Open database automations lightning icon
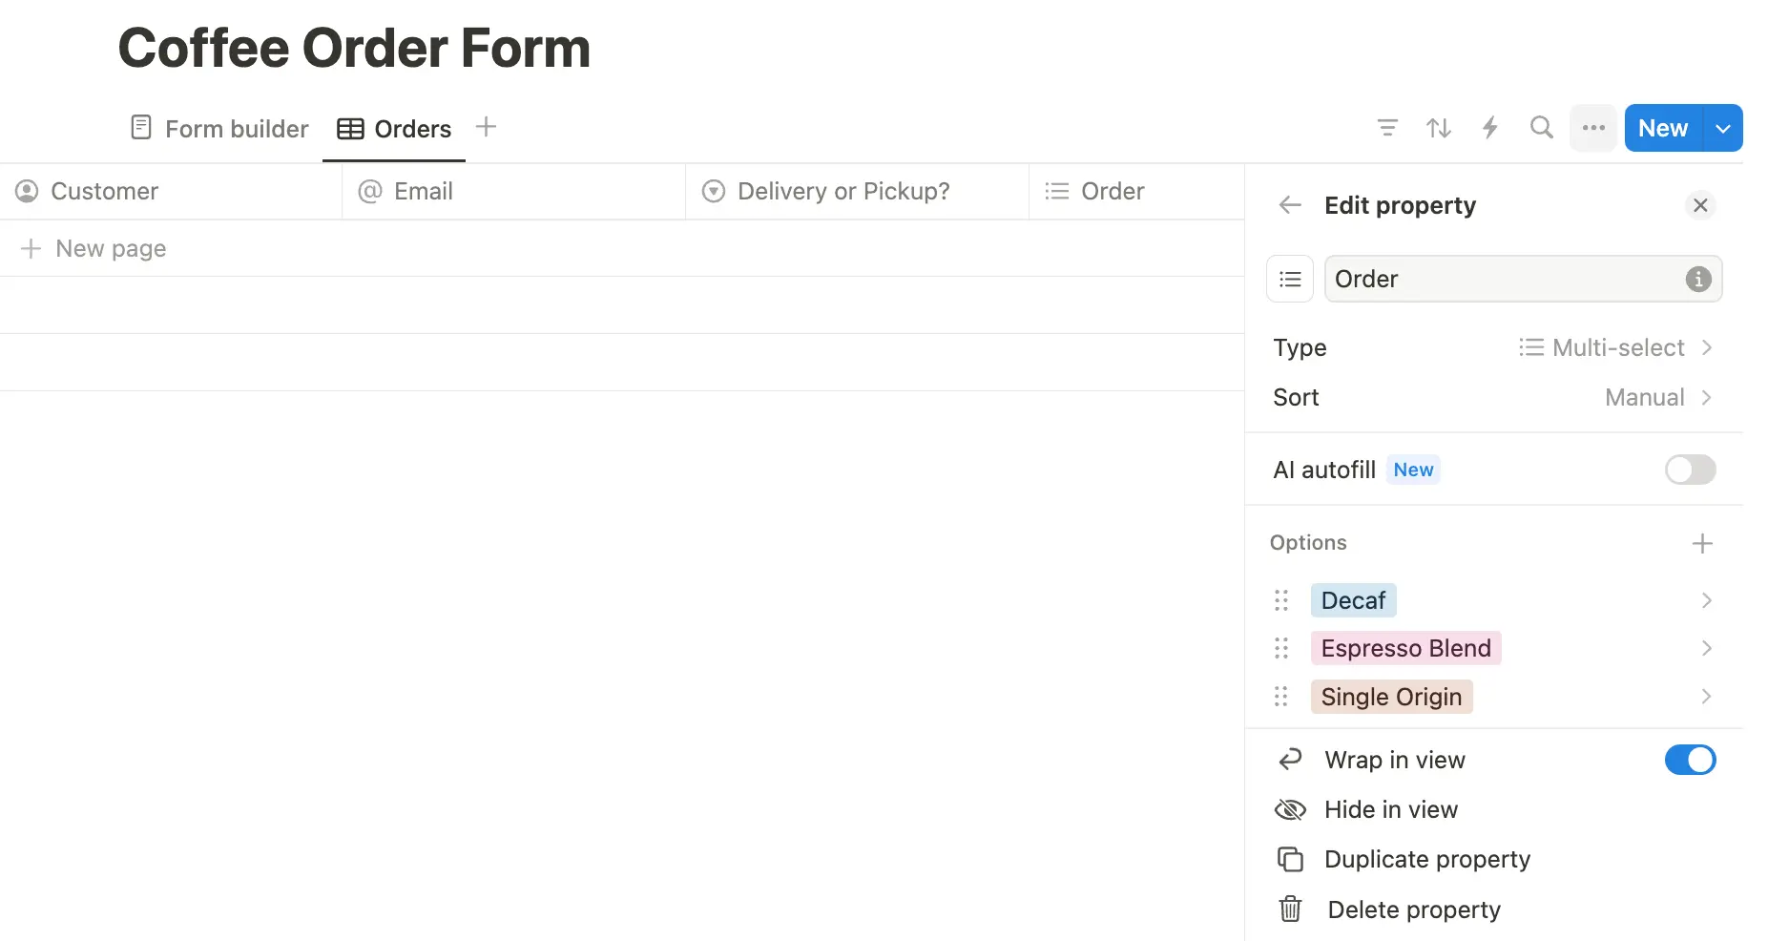Image resolution: width=1768 pixels, height=941 pixels. tap(1490, 127)
